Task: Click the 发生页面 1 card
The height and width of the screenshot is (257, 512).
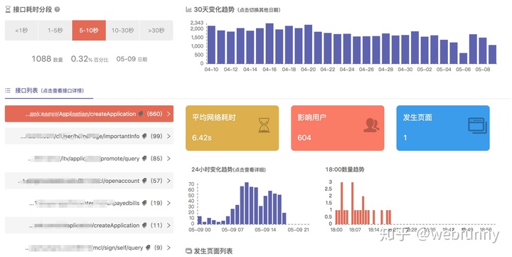Action: click(443, 128)
